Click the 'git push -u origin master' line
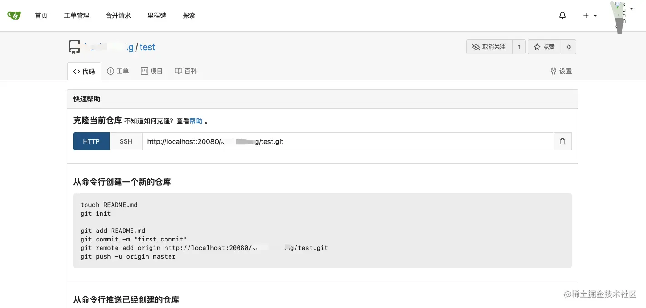Screen dimensions: 646x308 pyautogui.click(x=128, y=256)
